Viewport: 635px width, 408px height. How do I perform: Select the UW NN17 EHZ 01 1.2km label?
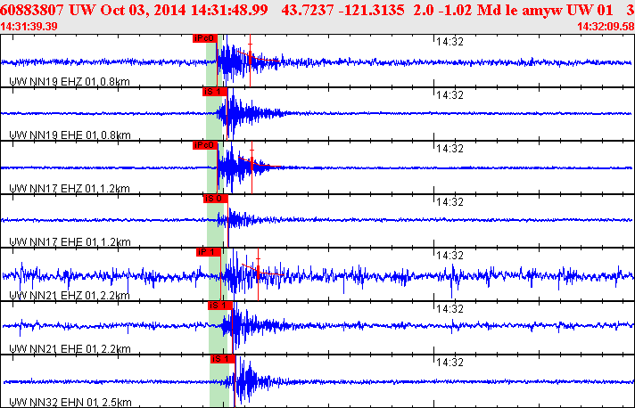point(70,189)
